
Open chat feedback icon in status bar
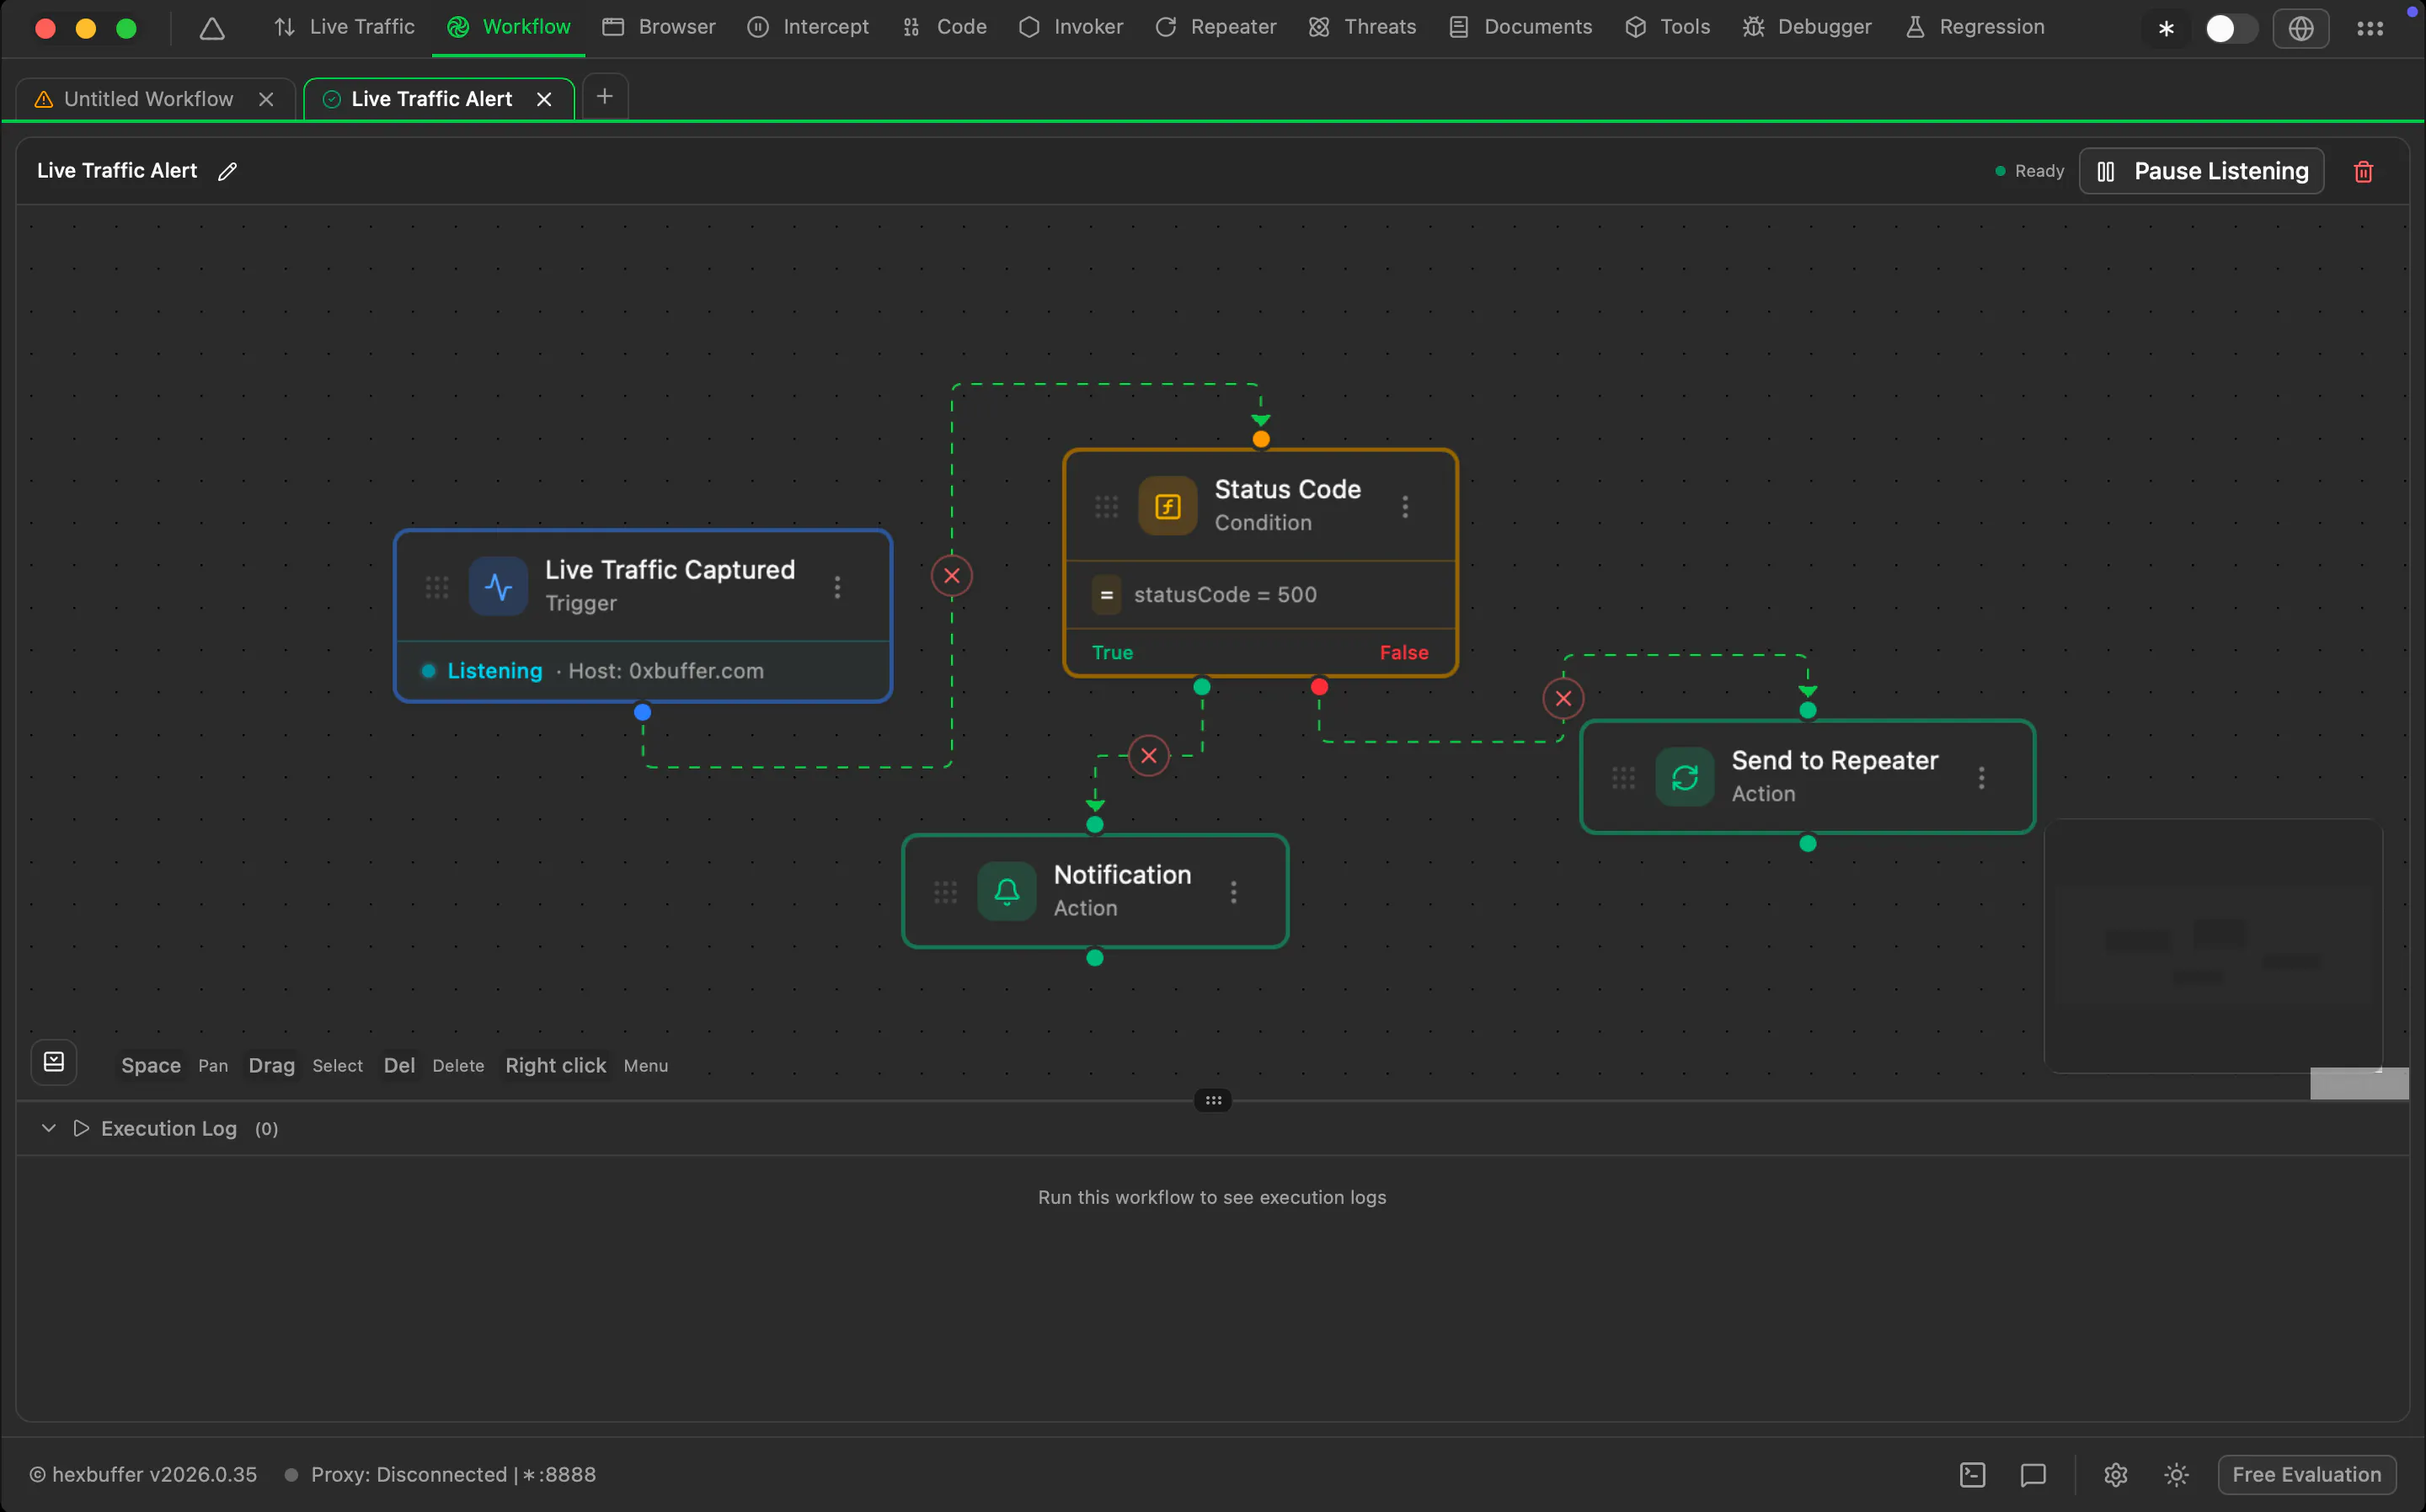click(2033, 1475)
